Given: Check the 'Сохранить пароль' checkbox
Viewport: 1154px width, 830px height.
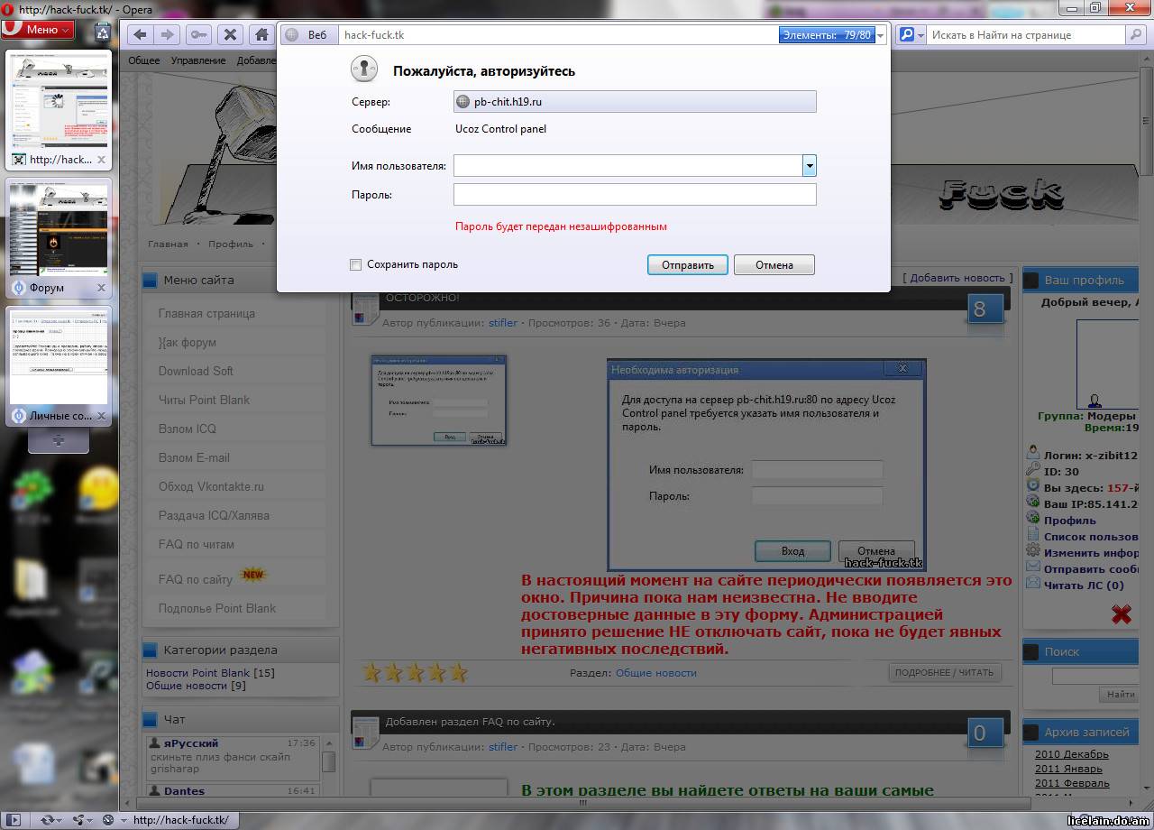Looking at the screenshot, I should coord(356,264).
